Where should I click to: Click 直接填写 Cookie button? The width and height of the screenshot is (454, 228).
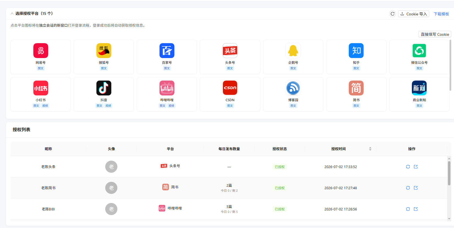point(435,34)
